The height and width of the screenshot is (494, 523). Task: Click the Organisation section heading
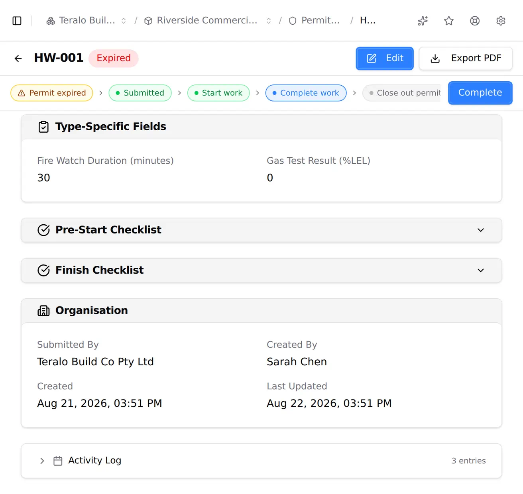pos(92,310)
